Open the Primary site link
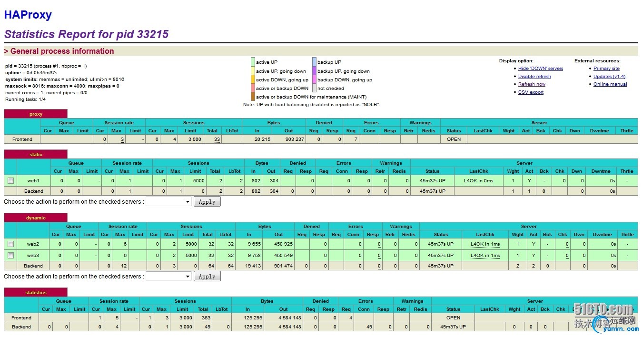 (606, 69)
